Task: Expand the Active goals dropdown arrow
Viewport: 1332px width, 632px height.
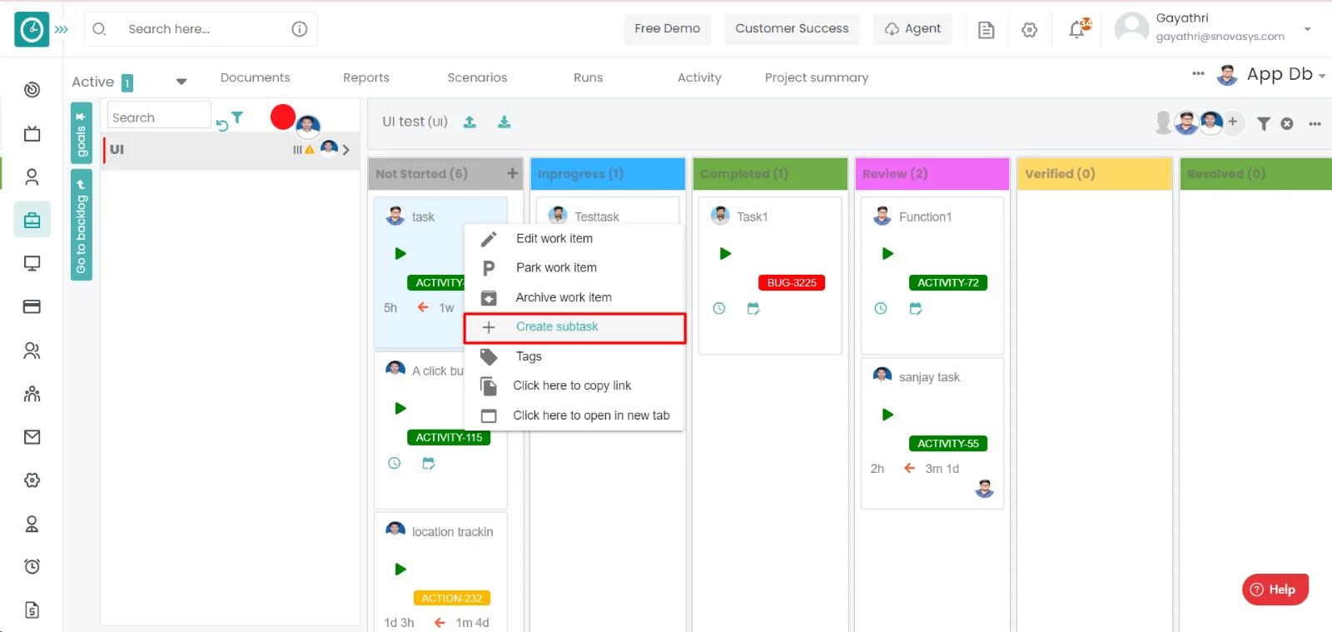Action: [x=181, y=82]
